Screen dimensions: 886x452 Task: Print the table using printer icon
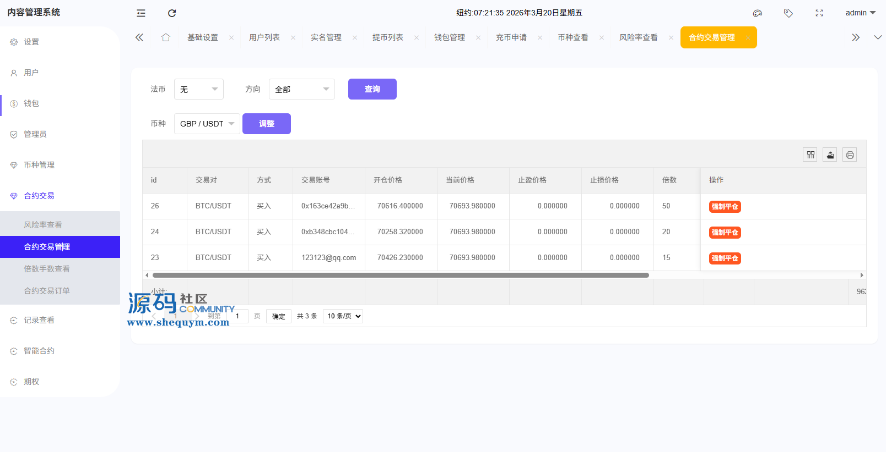pyautogui.click(x=850, y=155)
